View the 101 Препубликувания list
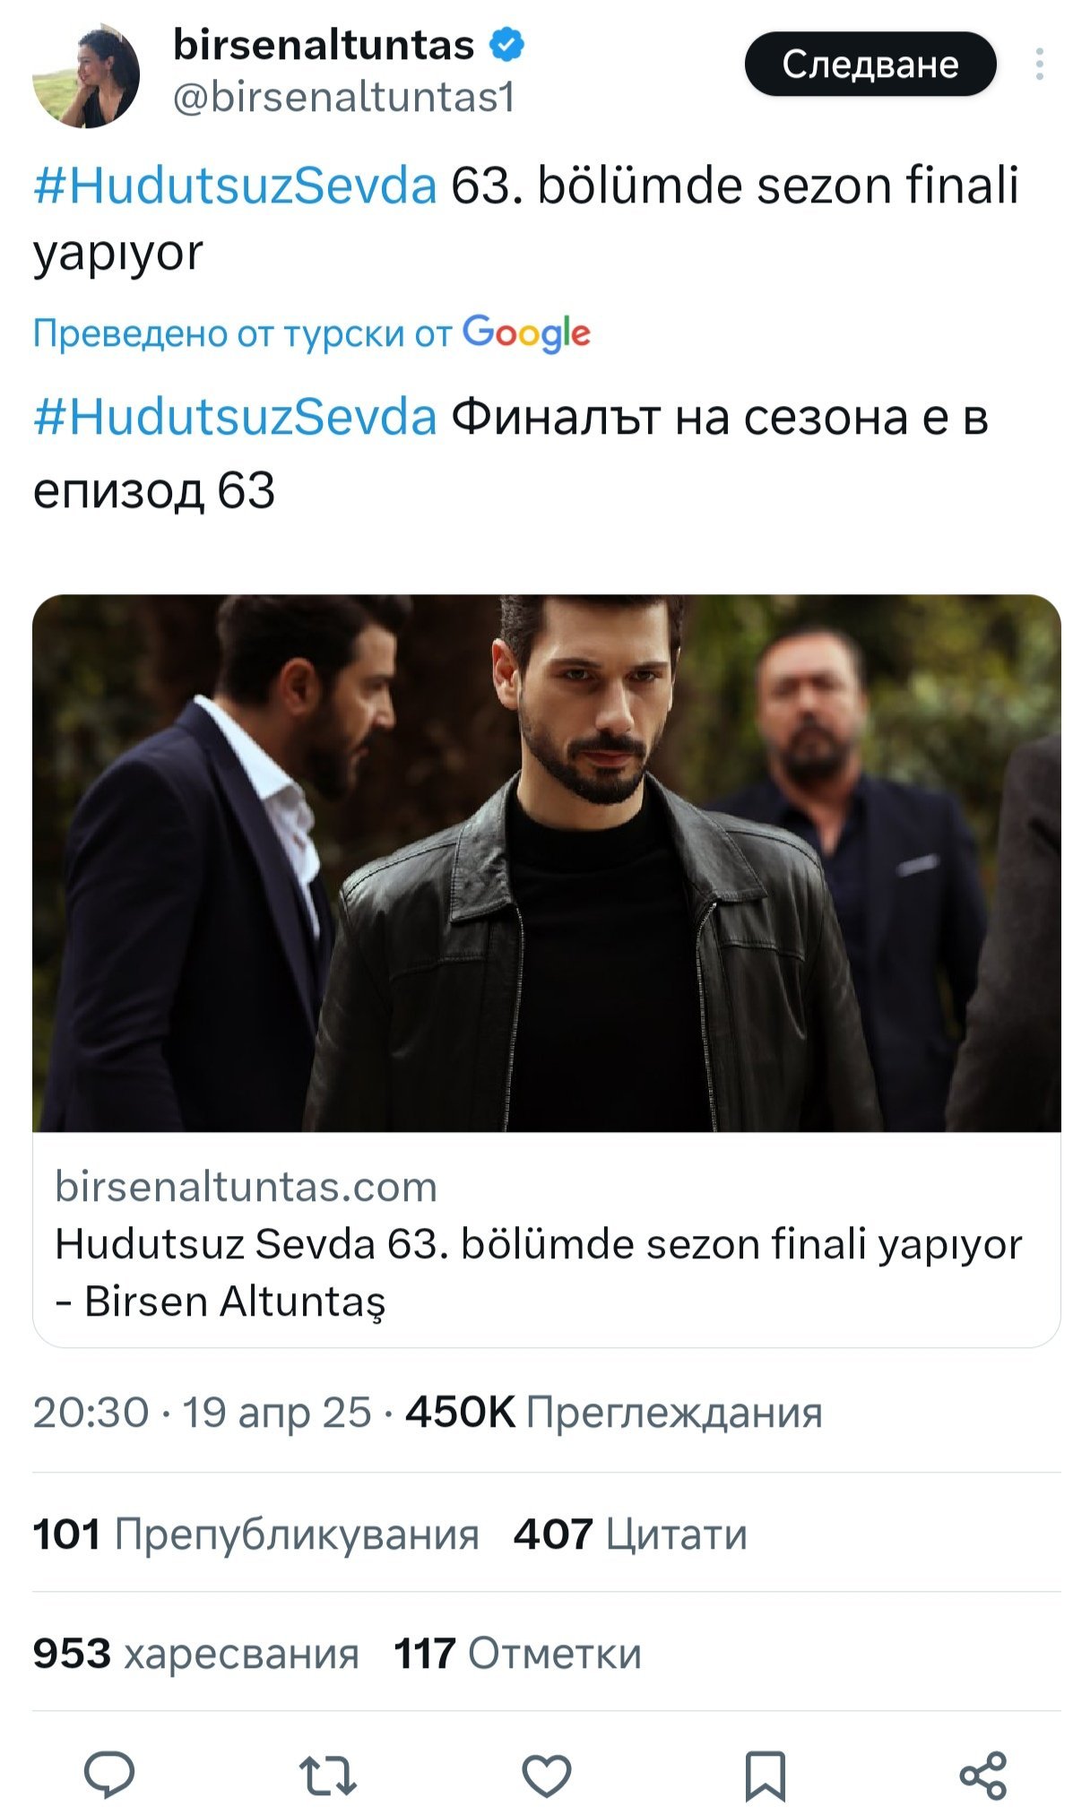Screen dimensions: 1073x1815 255,1534
